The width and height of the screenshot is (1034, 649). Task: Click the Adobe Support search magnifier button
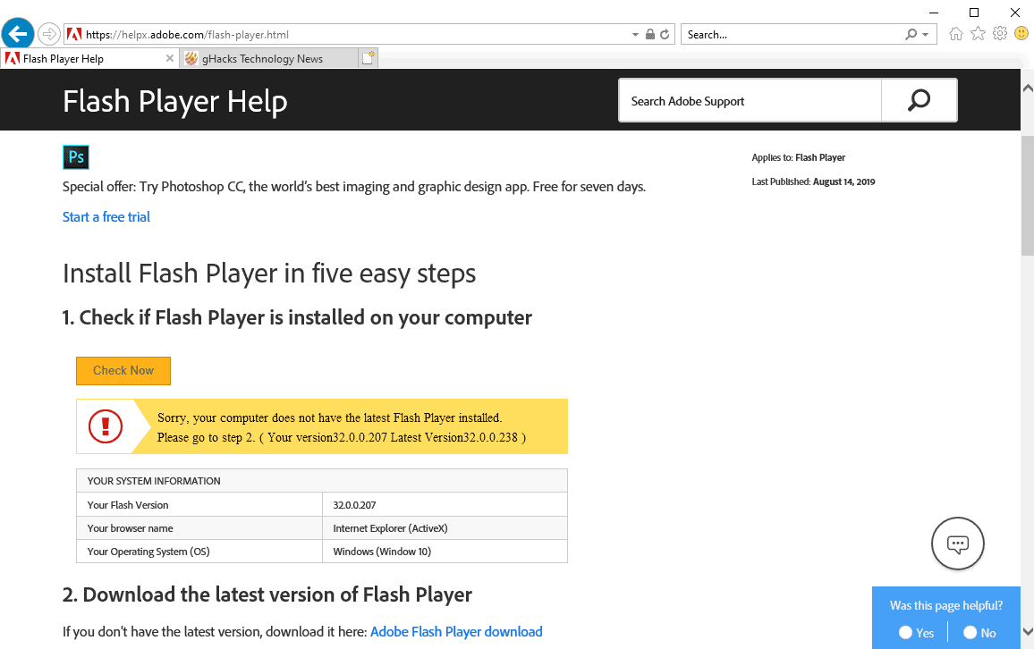(920, 100)
